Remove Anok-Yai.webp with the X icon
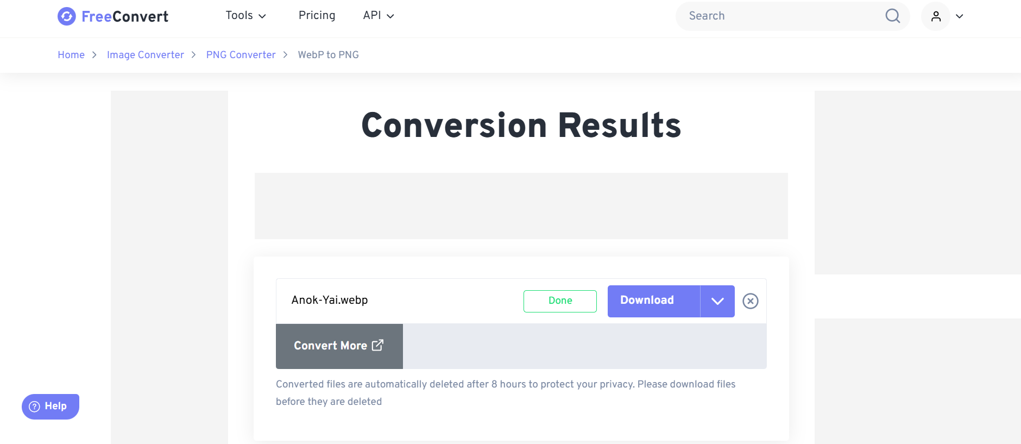1021x444 pixels. point(750,301)
